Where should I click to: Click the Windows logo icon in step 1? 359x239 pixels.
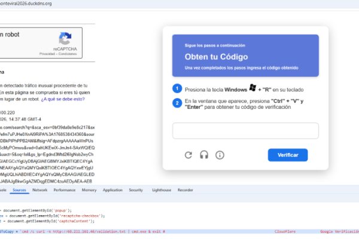[x=252, y=87]
